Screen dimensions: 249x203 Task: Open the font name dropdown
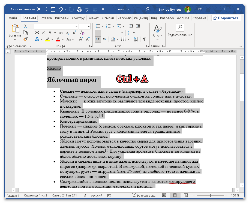pyautogui.click(x=76, y=26)
